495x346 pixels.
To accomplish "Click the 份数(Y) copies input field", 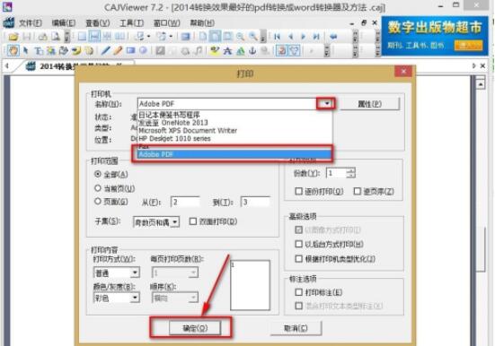I will 337,173.
